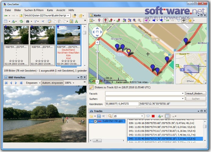Image resolution: width=211 pixels, height=152 pixels.
Task: Open the Karte menu
Action: tap(50, 10)
